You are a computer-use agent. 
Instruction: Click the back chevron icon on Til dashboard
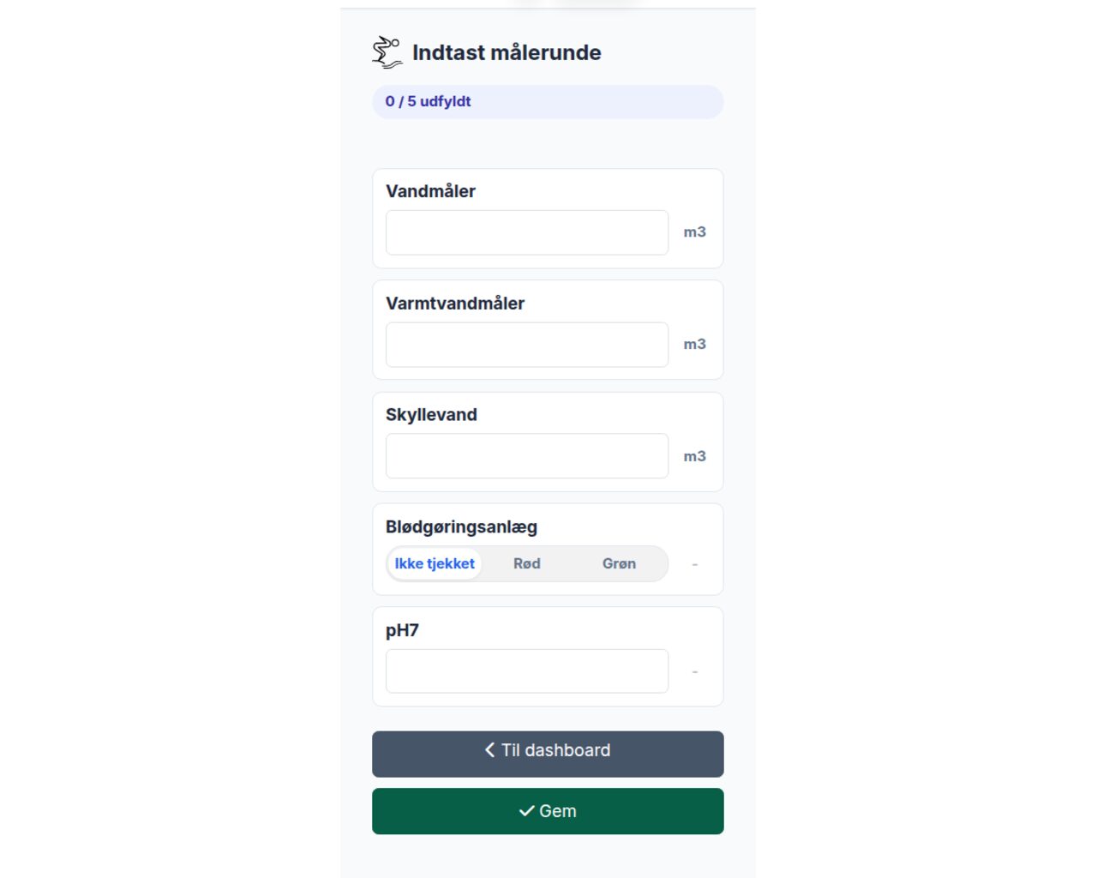click(x=490, y=750)
